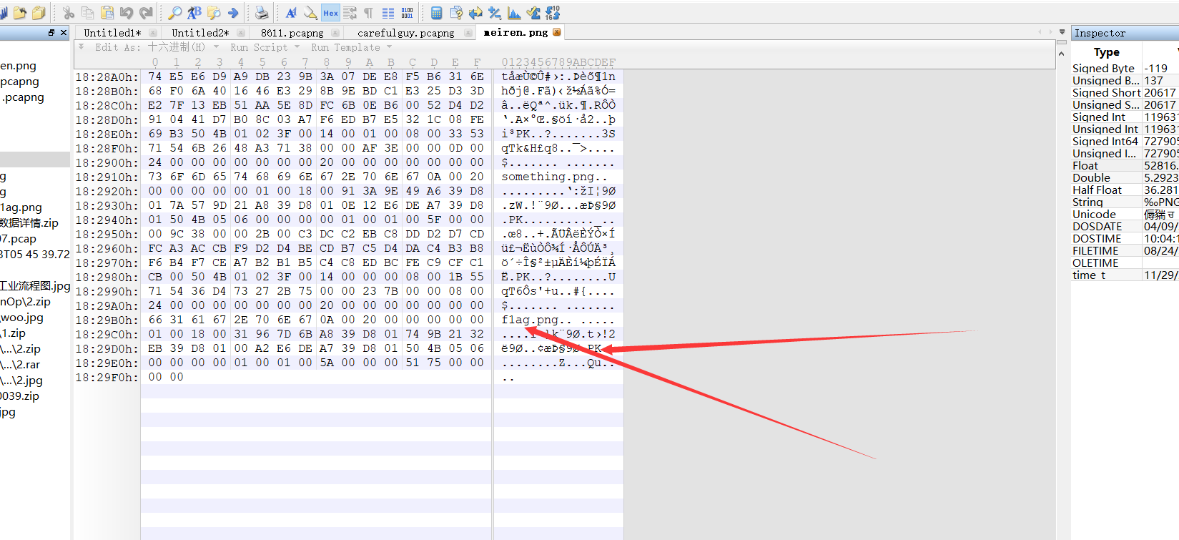
Task: Click the editor scrollbar up arrow
Action: coord(1062,54)
